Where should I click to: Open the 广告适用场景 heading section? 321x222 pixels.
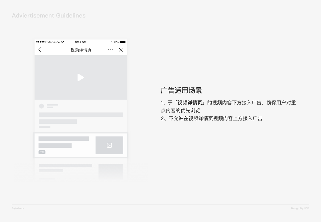pos(182,91)
